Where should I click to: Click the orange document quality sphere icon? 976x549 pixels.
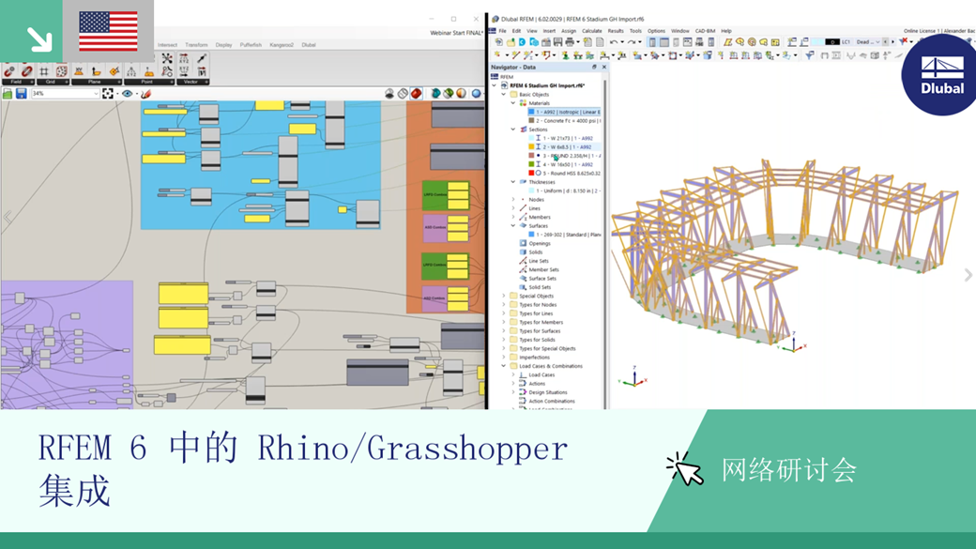pyautogui.click(x=461, y=93)
